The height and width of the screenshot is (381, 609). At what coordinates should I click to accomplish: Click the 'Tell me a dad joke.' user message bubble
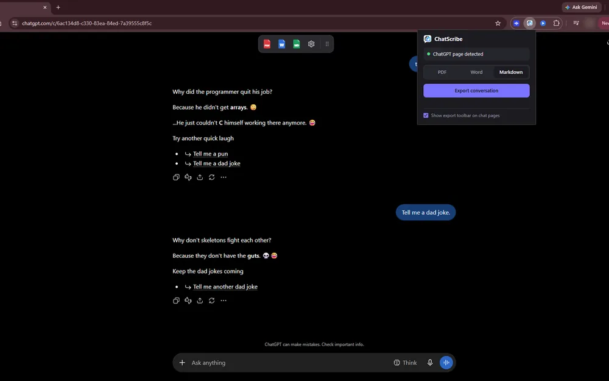(426, 212)
